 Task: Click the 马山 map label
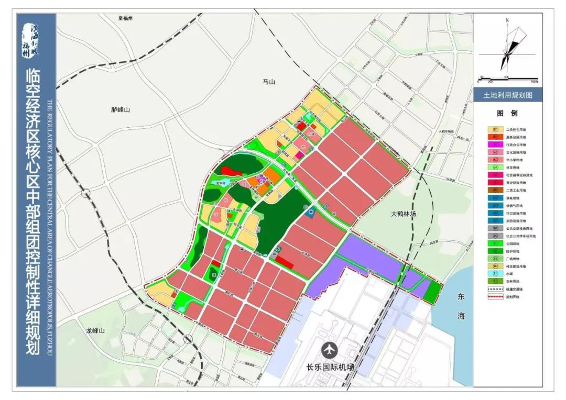coord(268,82)
